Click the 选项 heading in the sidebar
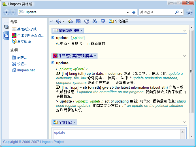The width and height of the screenshot is (196, 147). point(14,50)
